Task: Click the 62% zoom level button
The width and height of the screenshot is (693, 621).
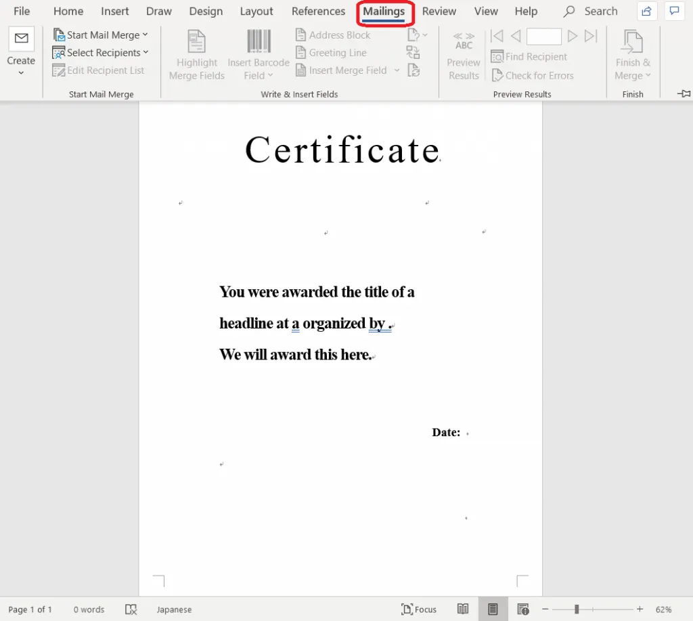Action: pyautogui.click(x=663, y=609)
